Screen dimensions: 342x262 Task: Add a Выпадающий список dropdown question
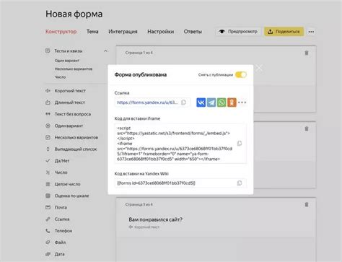pyautogui.click(x=71, y=149)
